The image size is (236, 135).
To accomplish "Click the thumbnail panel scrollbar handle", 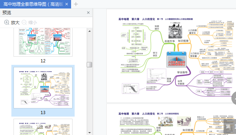I will coord(90,64).
